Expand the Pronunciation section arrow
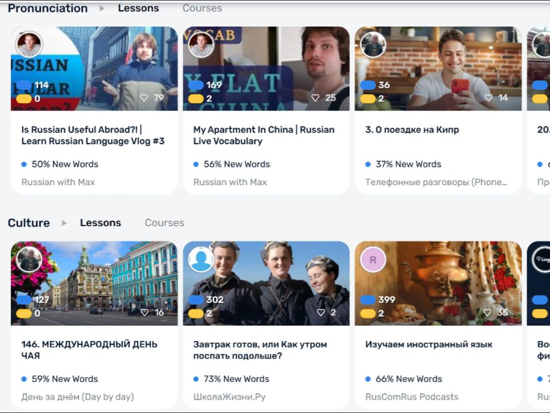550x413 pixels. pyautogui.click(x=102, y=8)
